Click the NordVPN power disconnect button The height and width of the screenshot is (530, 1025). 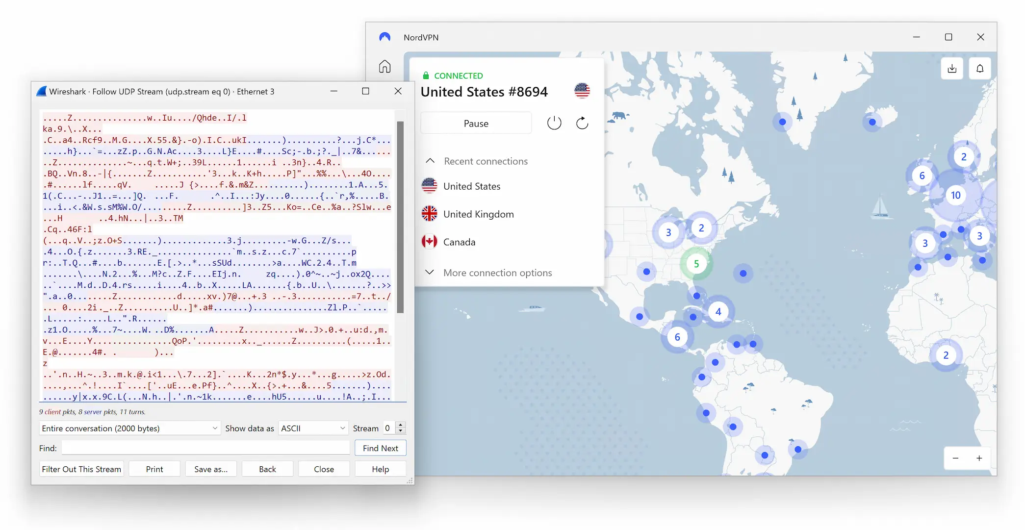click(554, 123)
